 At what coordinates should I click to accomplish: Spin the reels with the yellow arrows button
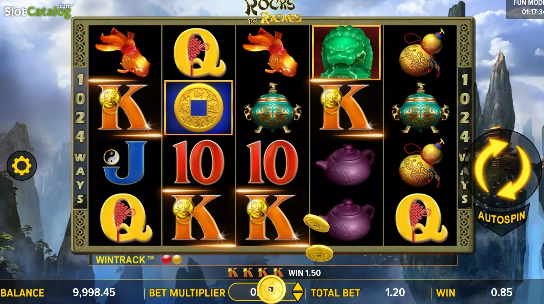tap(502, 169)
